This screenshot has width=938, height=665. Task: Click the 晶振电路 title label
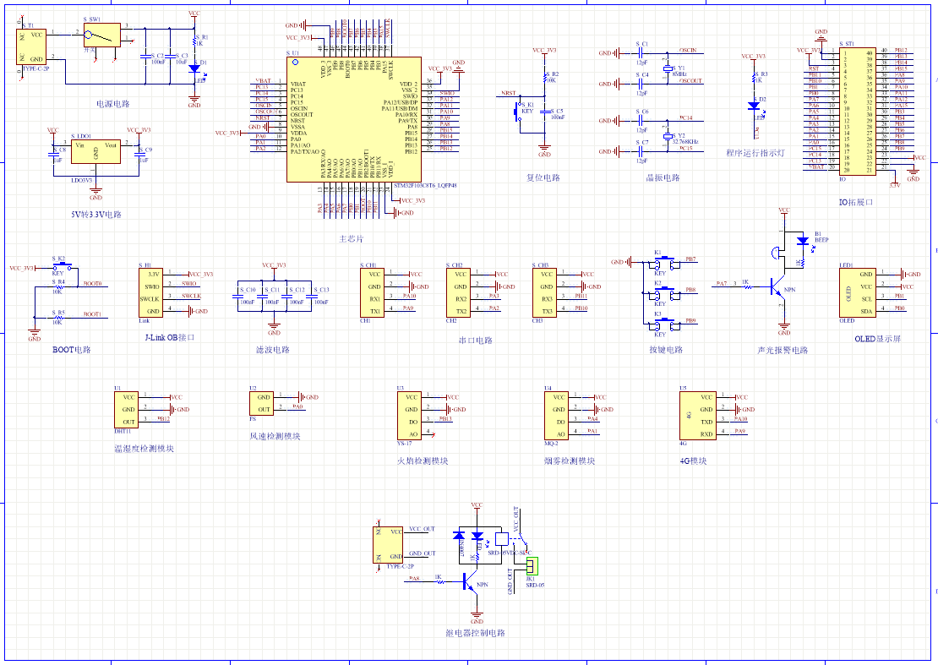tap(663, 177)
